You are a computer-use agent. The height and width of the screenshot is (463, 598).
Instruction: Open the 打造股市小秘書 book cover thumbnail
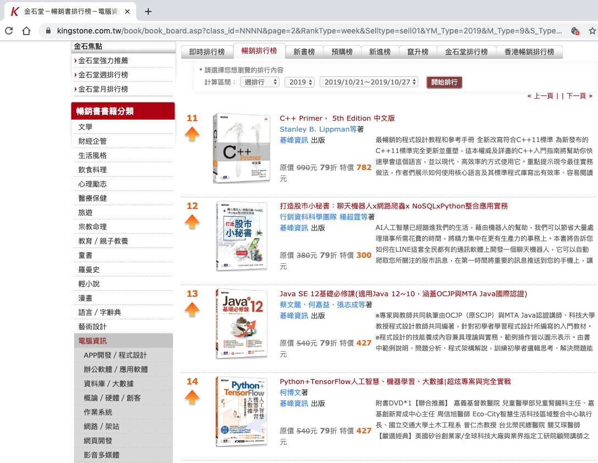coord(242,236)
